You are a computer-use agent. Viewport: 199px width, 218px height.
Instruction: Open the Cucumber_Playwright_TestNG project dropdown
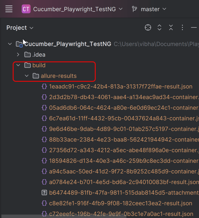[x=78, y=9]
